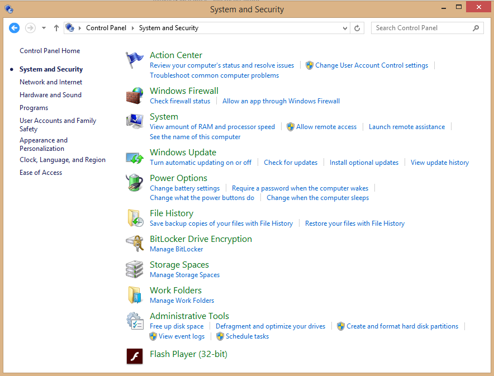Open Free up disk space
The height and width of the screenshot is (376, 494).
click(177, 326)
